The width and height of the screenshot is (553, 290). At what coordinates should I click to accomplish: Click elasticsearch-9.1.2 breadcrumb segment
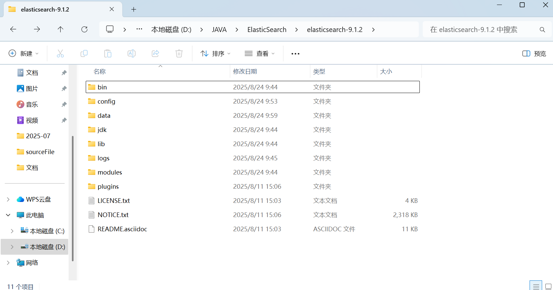coord(335,30)
